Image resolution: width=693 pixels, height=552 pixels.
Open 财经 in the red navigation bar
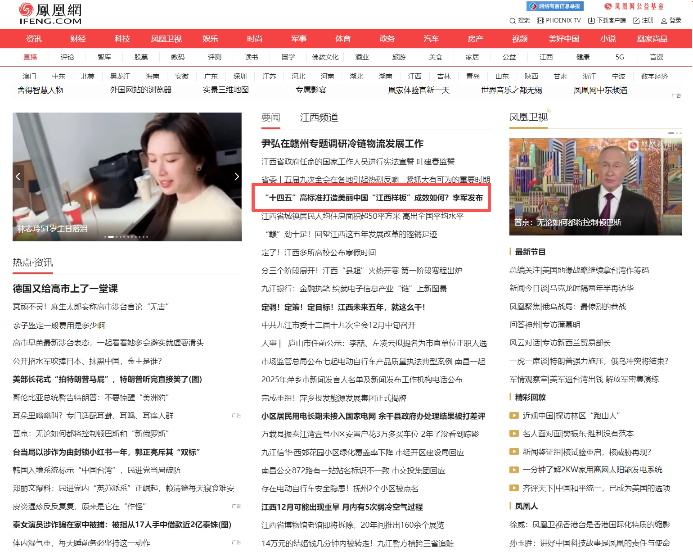pyautogui.click(x=78, y=39)
